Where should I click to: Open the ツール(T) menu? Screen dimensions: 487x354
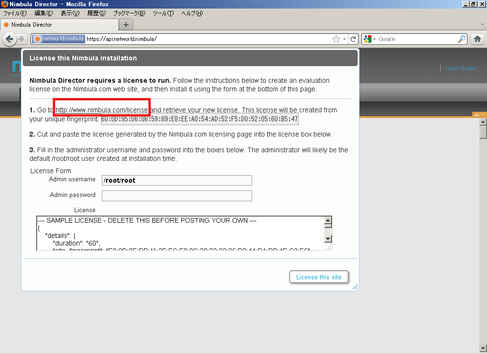click(x=163, y=13)
